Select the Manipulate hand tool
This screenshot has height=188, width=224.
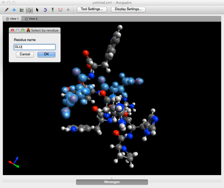click(x=29, y=10)
